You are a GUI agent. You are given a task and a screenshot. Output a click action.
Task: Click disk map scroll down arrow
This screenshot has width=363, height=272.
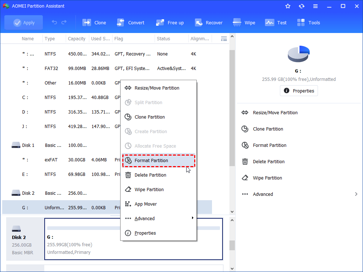pos(232,268)
